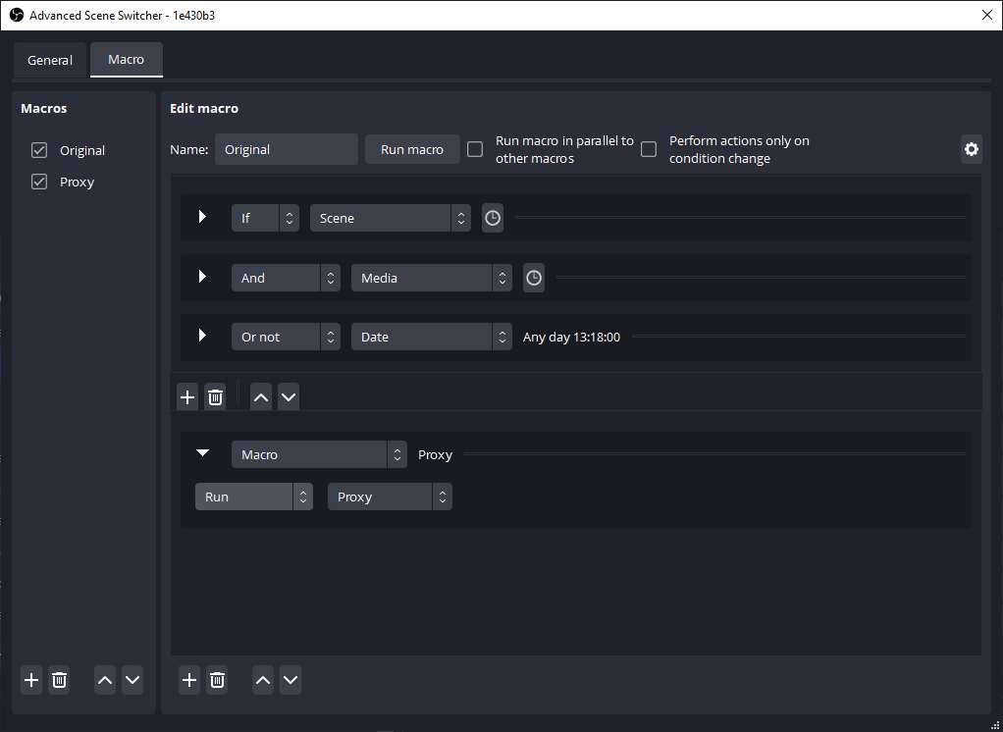This screenshot has height=732, width=1003.
Task: Uncheck the Original macro checkbox
Action: (38, 150)
